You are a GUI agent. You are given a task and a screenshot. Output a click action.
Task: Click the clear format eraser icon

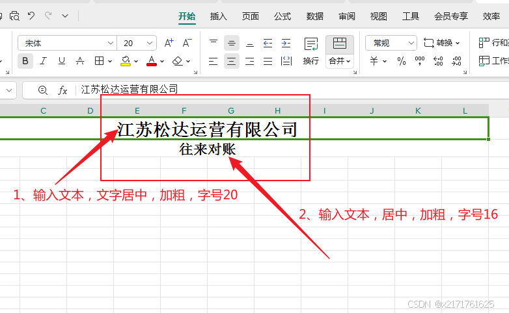[x=178, y=61]
